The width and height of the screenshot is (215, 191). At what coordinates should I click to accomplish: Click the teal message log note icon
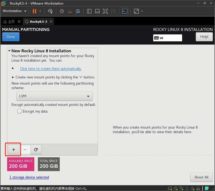click(207, 189)
